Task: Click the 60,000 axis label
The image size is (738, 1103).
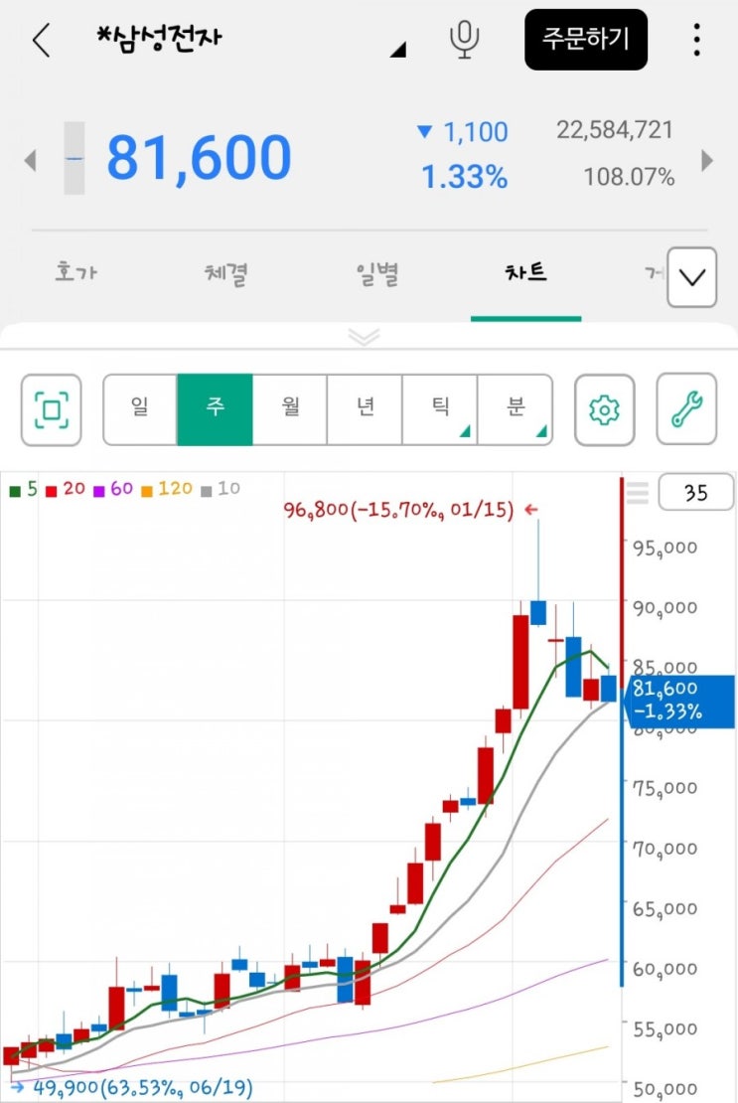Action: coord(665,969)
